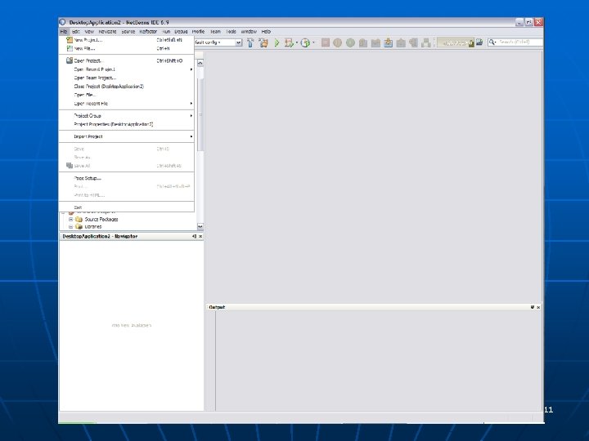Open the View menu
Viewport: 589px width, 441px height.
[x=89, y=32]
